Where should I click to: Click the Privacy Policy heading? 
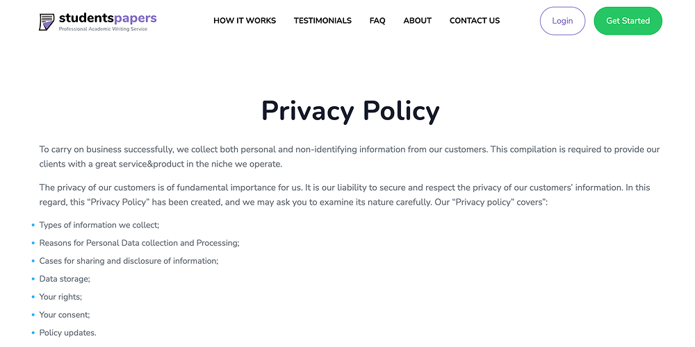click(x=350, y=111)
